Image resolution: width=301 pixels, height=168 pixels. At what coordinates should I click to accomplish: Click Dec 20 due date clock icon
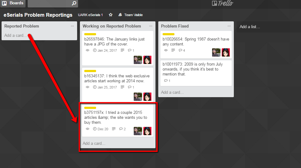pos(95,129)
